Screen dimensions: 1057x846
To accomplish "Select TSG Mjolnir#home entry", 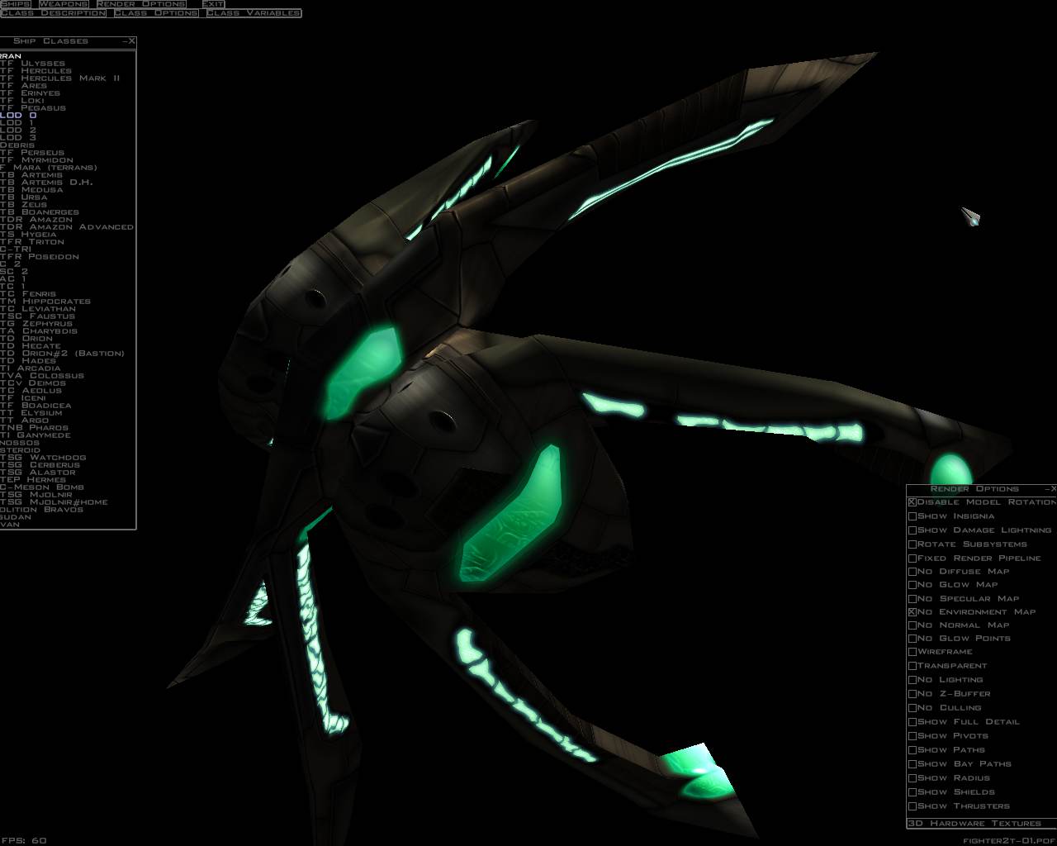I will click(x=55, y=502).
